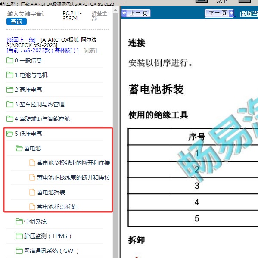Click folder icon beside 2 高压电气

point(10,90)
